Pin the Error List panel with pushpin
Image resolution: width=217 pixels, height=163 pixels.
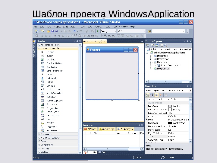point(139,125)
